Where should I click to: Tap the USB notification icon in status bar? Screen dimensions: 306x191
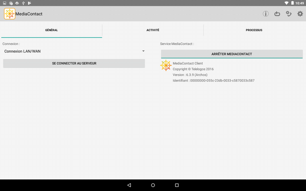tap(23, 3)
